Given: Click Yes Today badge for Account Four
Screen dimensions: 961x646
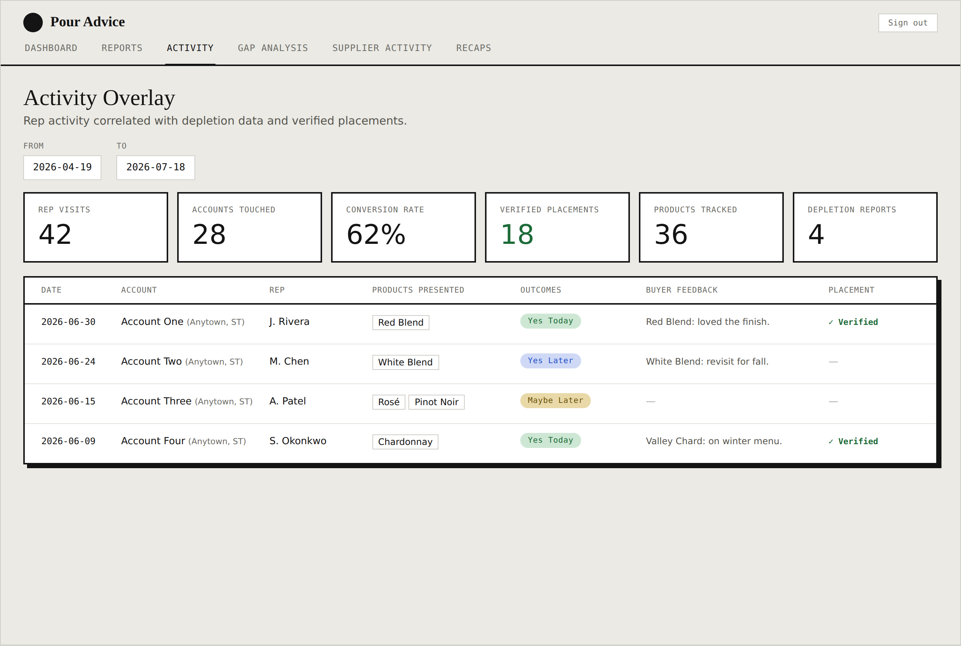Looking at the screenshot, I should [x=550, y=440].
